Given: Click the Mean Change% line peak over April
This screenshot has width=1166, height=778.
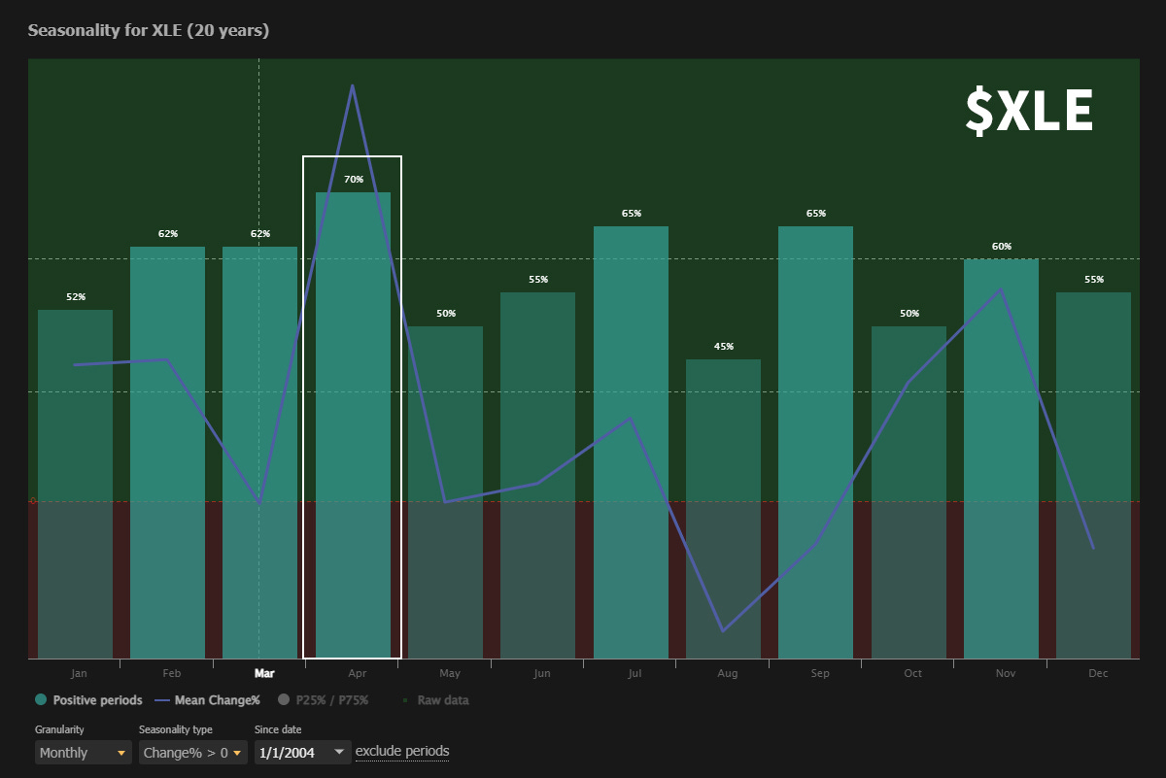Looking at the screenshot, I should [x=352, y=85].
